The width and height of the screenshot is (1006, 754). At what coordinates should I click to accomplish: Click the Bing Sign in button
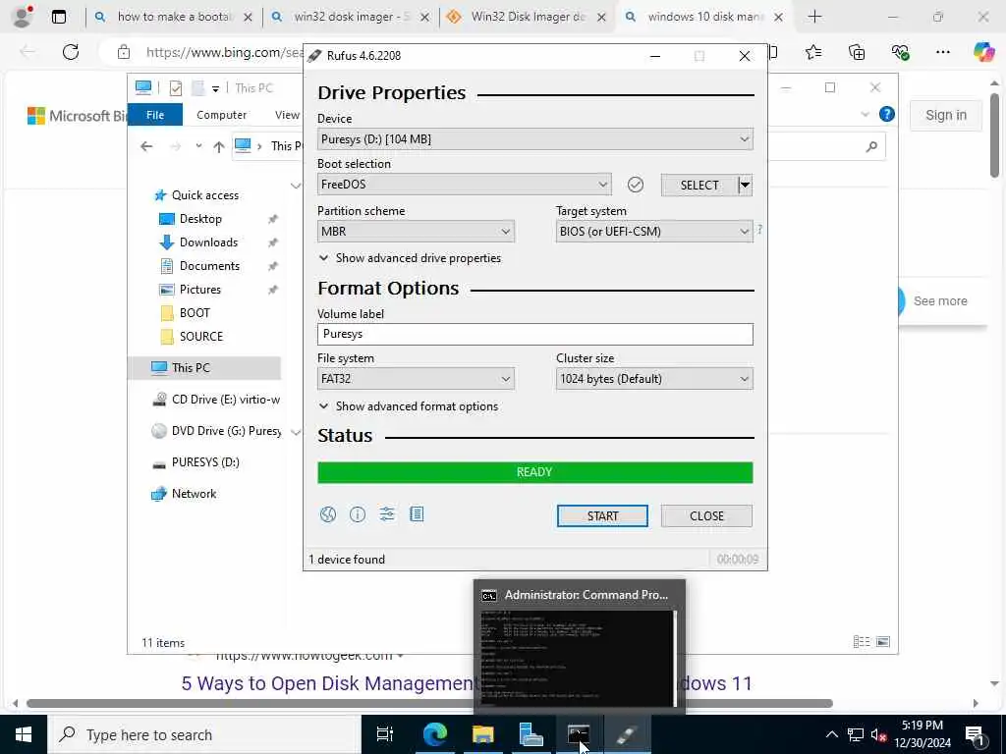946,116
